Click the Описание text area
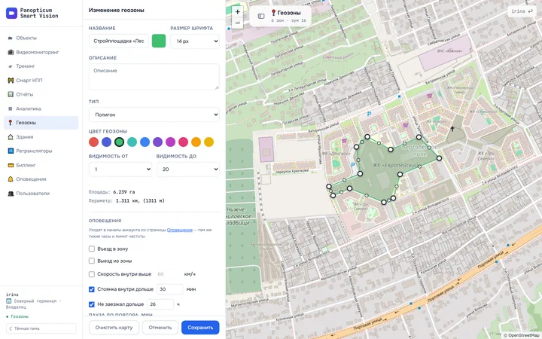The image size is (542, 339). tap(154, 77)
